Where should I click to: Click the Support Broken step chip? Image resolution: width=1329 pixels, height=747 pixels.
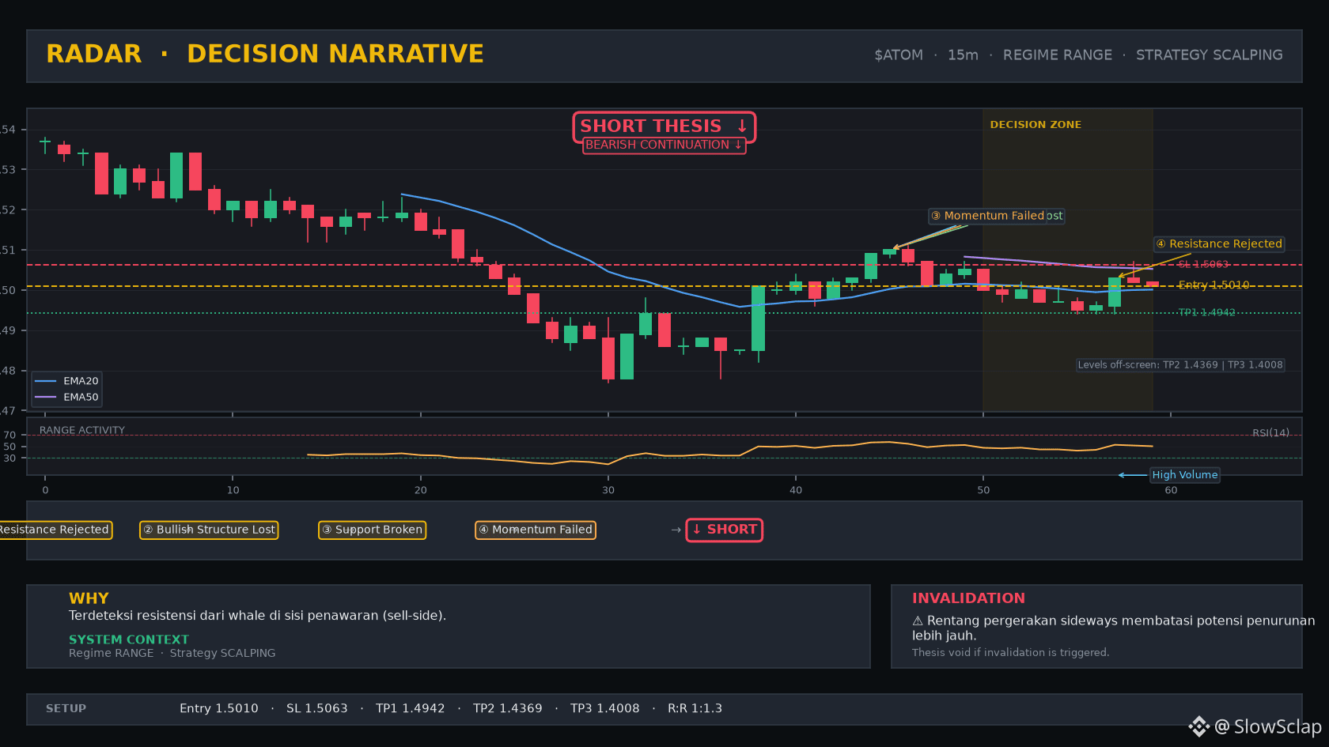[372, 530]
